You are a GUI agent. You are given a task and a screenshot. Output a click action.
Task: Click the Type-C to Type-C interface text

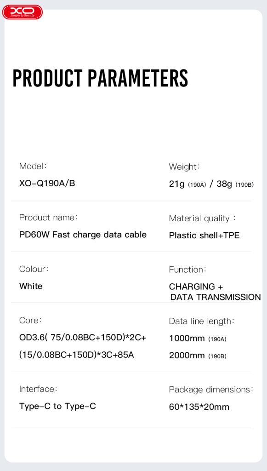pyautogui.click(x=57, y=407)
